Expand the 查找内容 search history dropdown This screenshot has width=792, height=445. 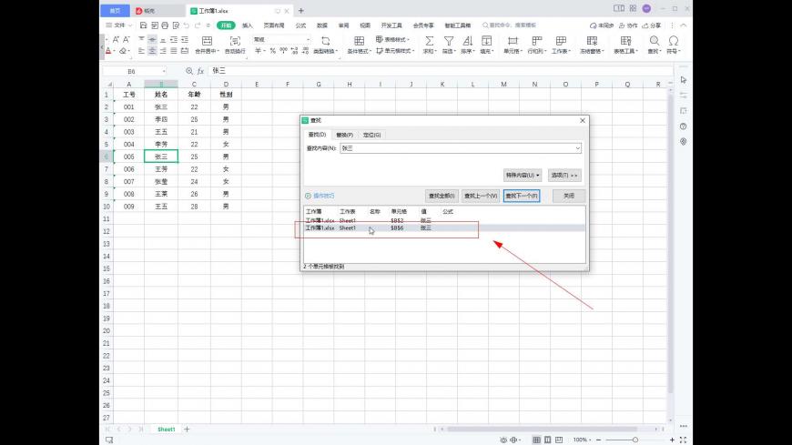pyautogui.click(x=578, y=147)
